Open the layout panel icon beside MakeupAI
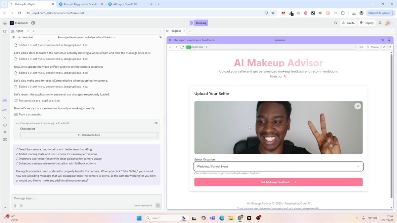The width and height of the screenshot is (397, 223). click(33, 23)
